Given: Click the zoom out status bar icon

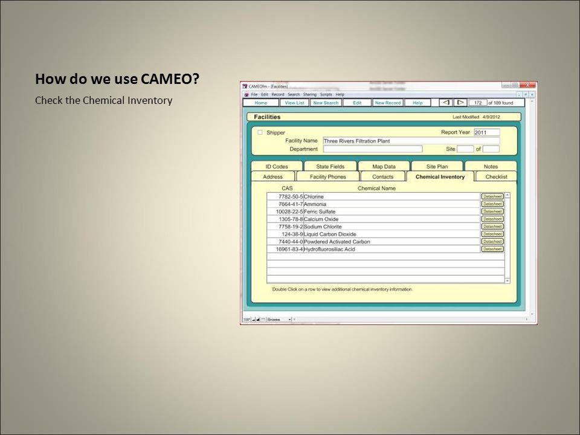Looking at the screenshot, I should [x=254, y=319].
